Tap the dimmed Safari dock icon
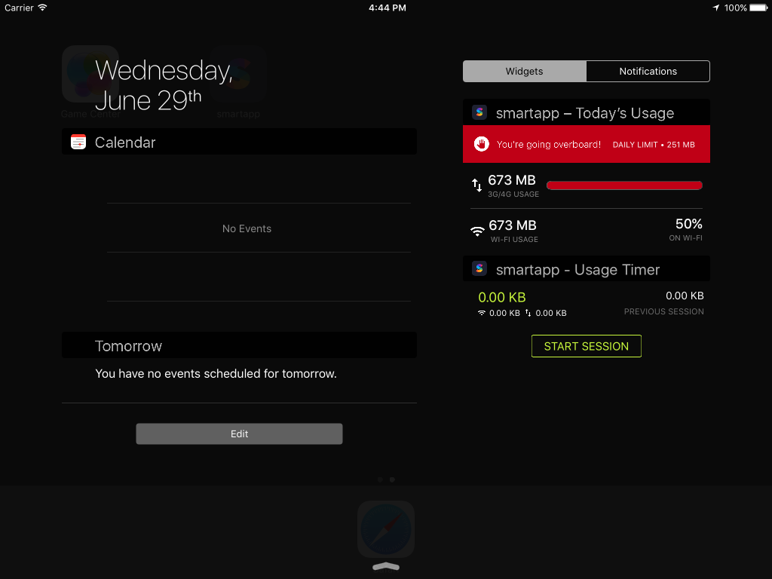Image resolution: width=772 pixels, height=579 pixels. pyautogui.click(x=386, y=529)
